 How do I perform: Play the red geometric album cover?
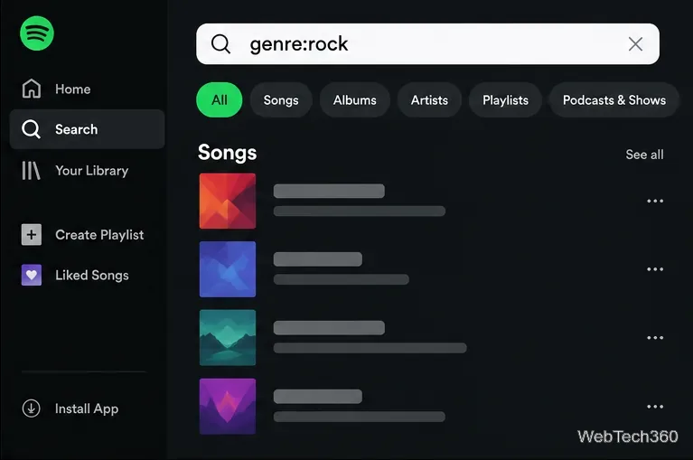coord(228,201)
